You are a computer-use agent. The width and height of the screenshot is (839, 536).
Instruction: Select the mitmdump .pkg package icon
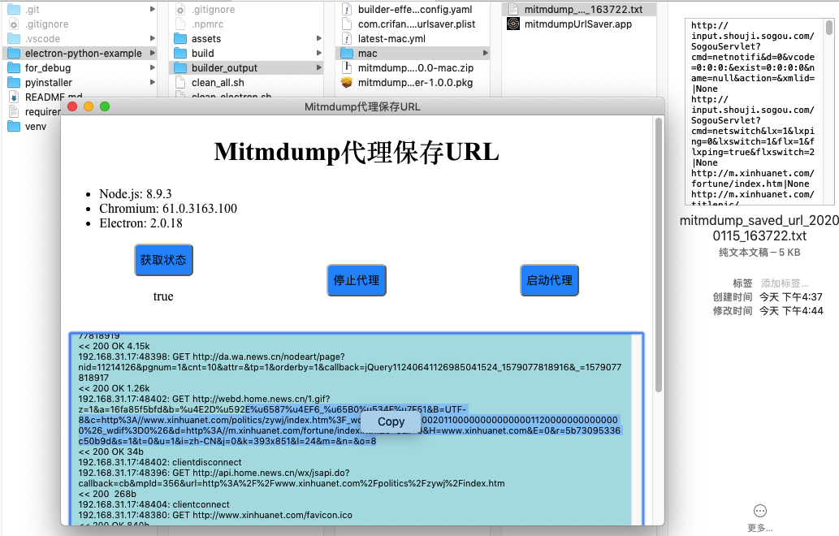click(x=347, y=83)
